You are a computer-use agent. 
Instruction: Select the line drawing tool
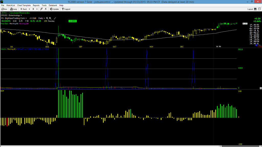pyautogui.click(x=55, y=18)
